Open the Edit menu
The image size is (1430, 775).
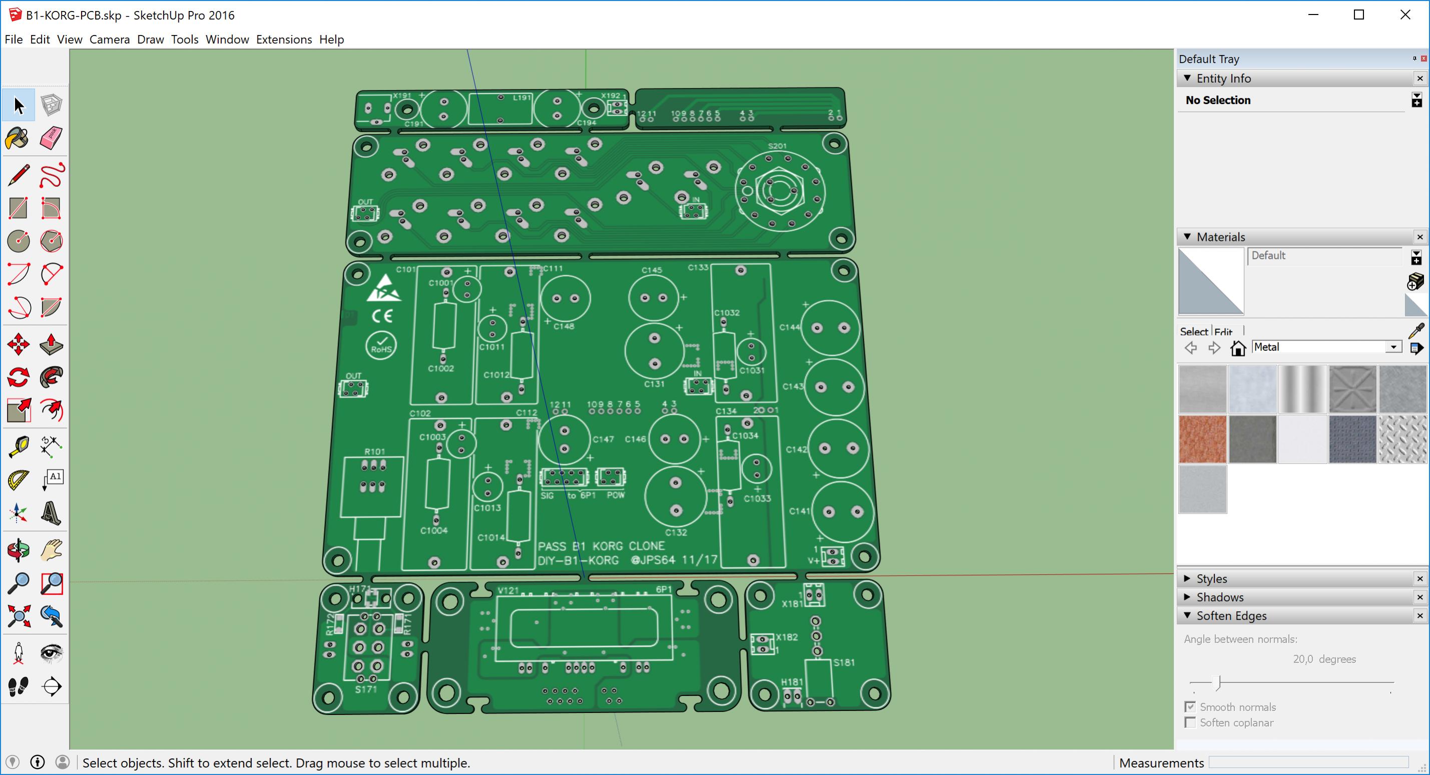tap(40, 40)
